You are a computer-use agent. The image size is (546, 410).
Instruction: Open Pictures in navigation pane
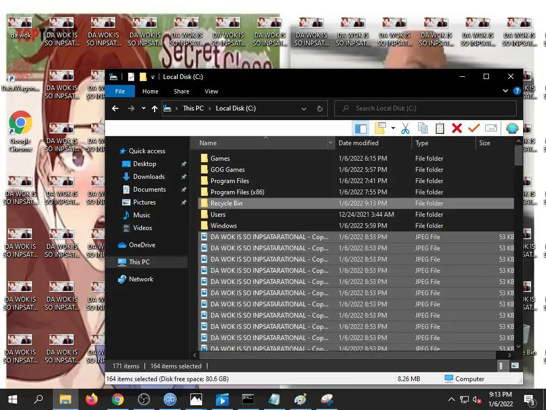tap(144, 202)
